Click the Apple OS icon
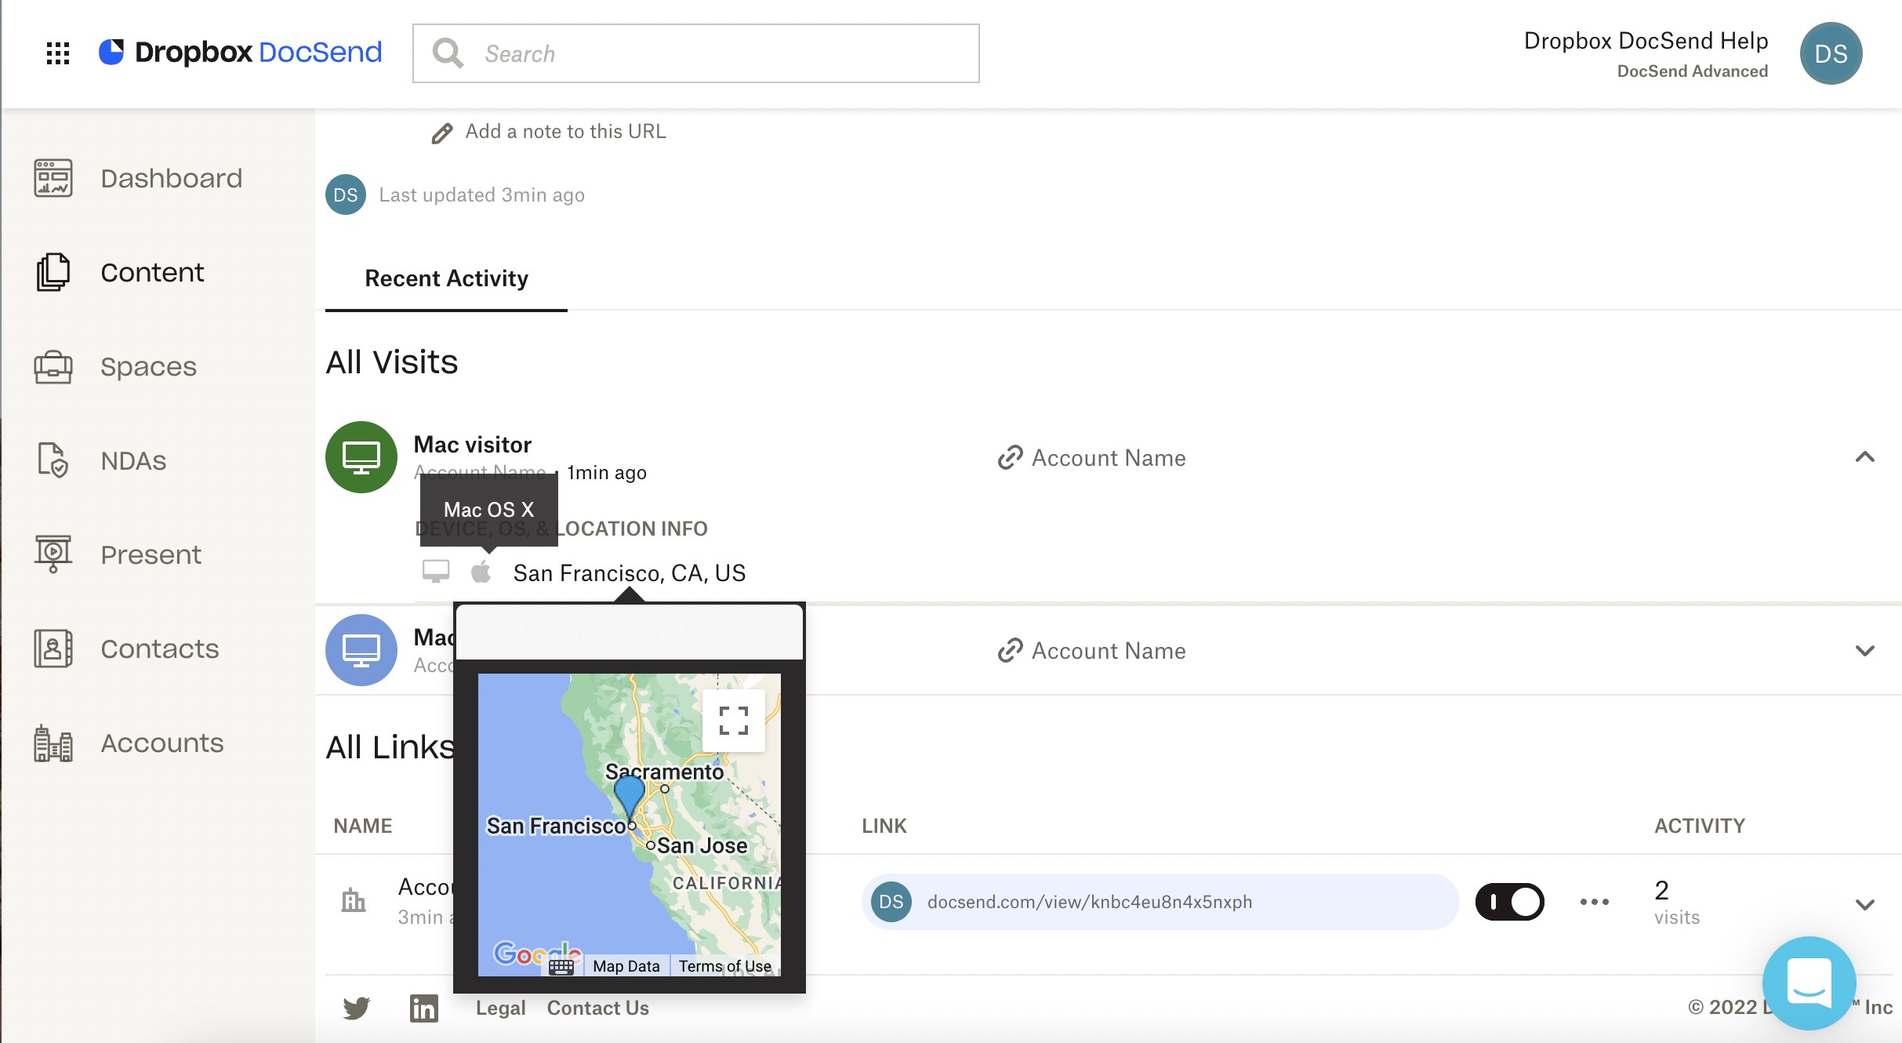 point(481,572)
